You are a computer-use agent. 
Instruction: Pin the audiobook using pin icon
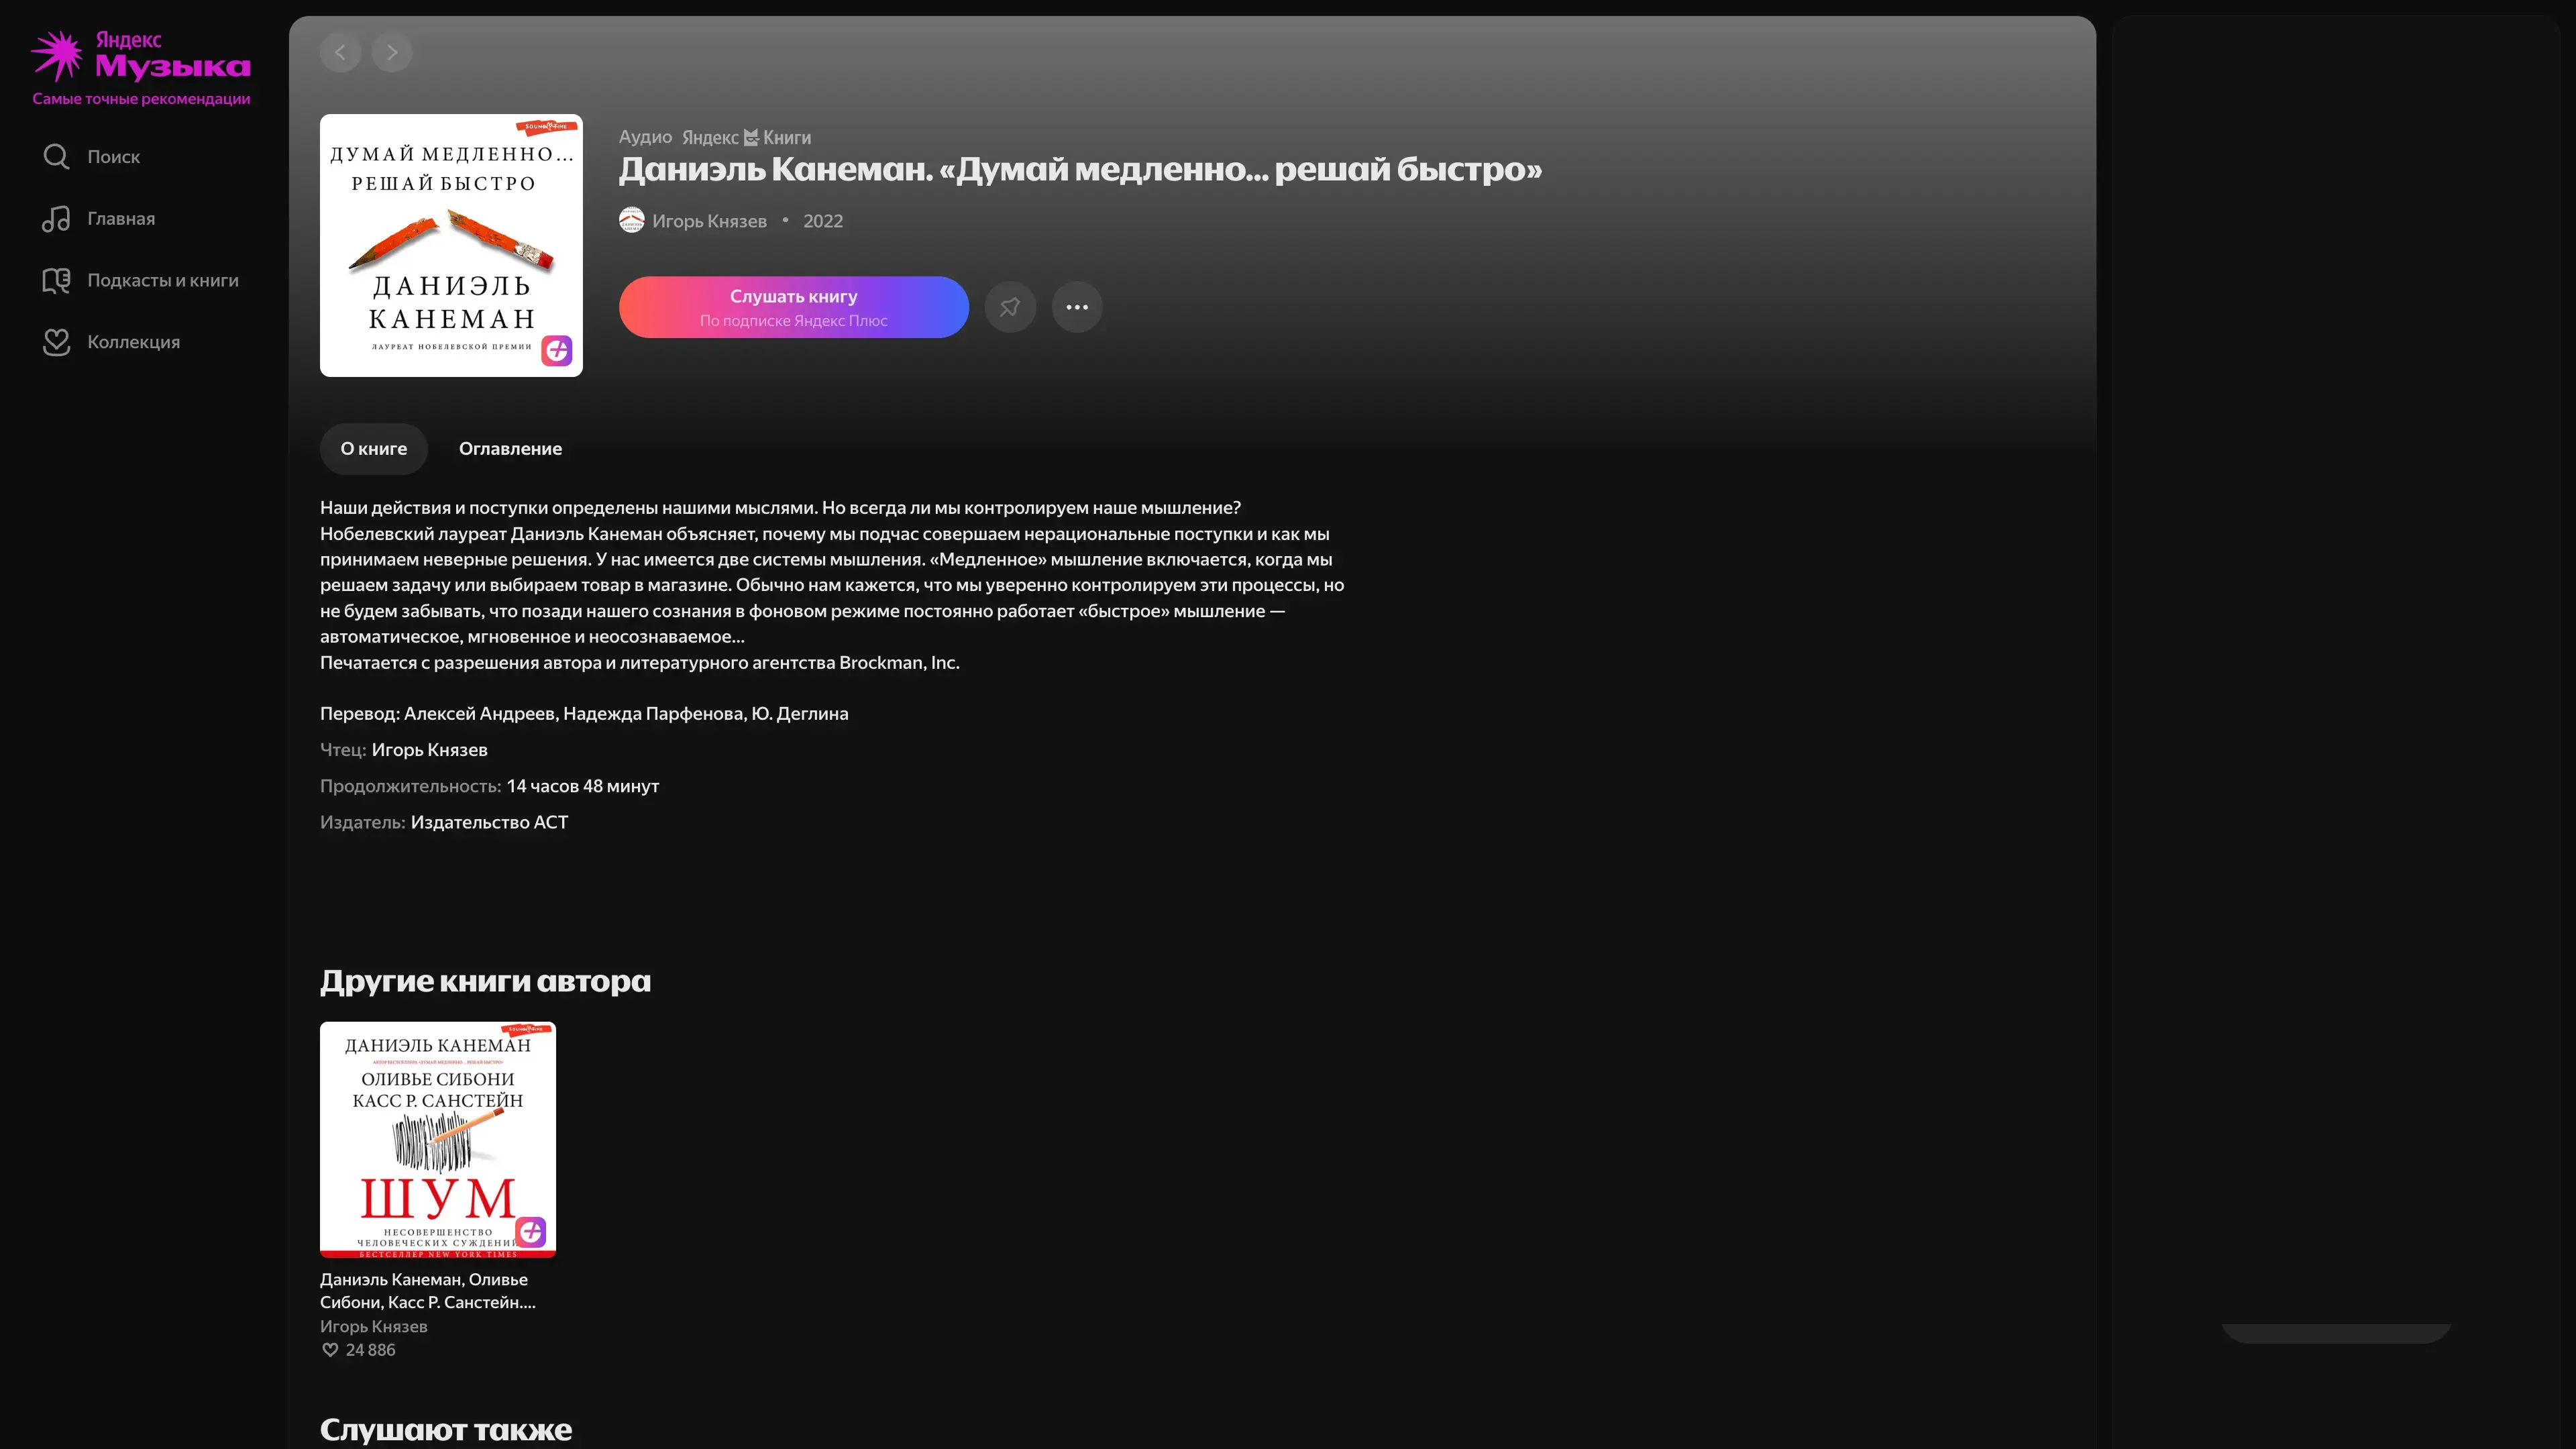click(x=1010, y=307)
